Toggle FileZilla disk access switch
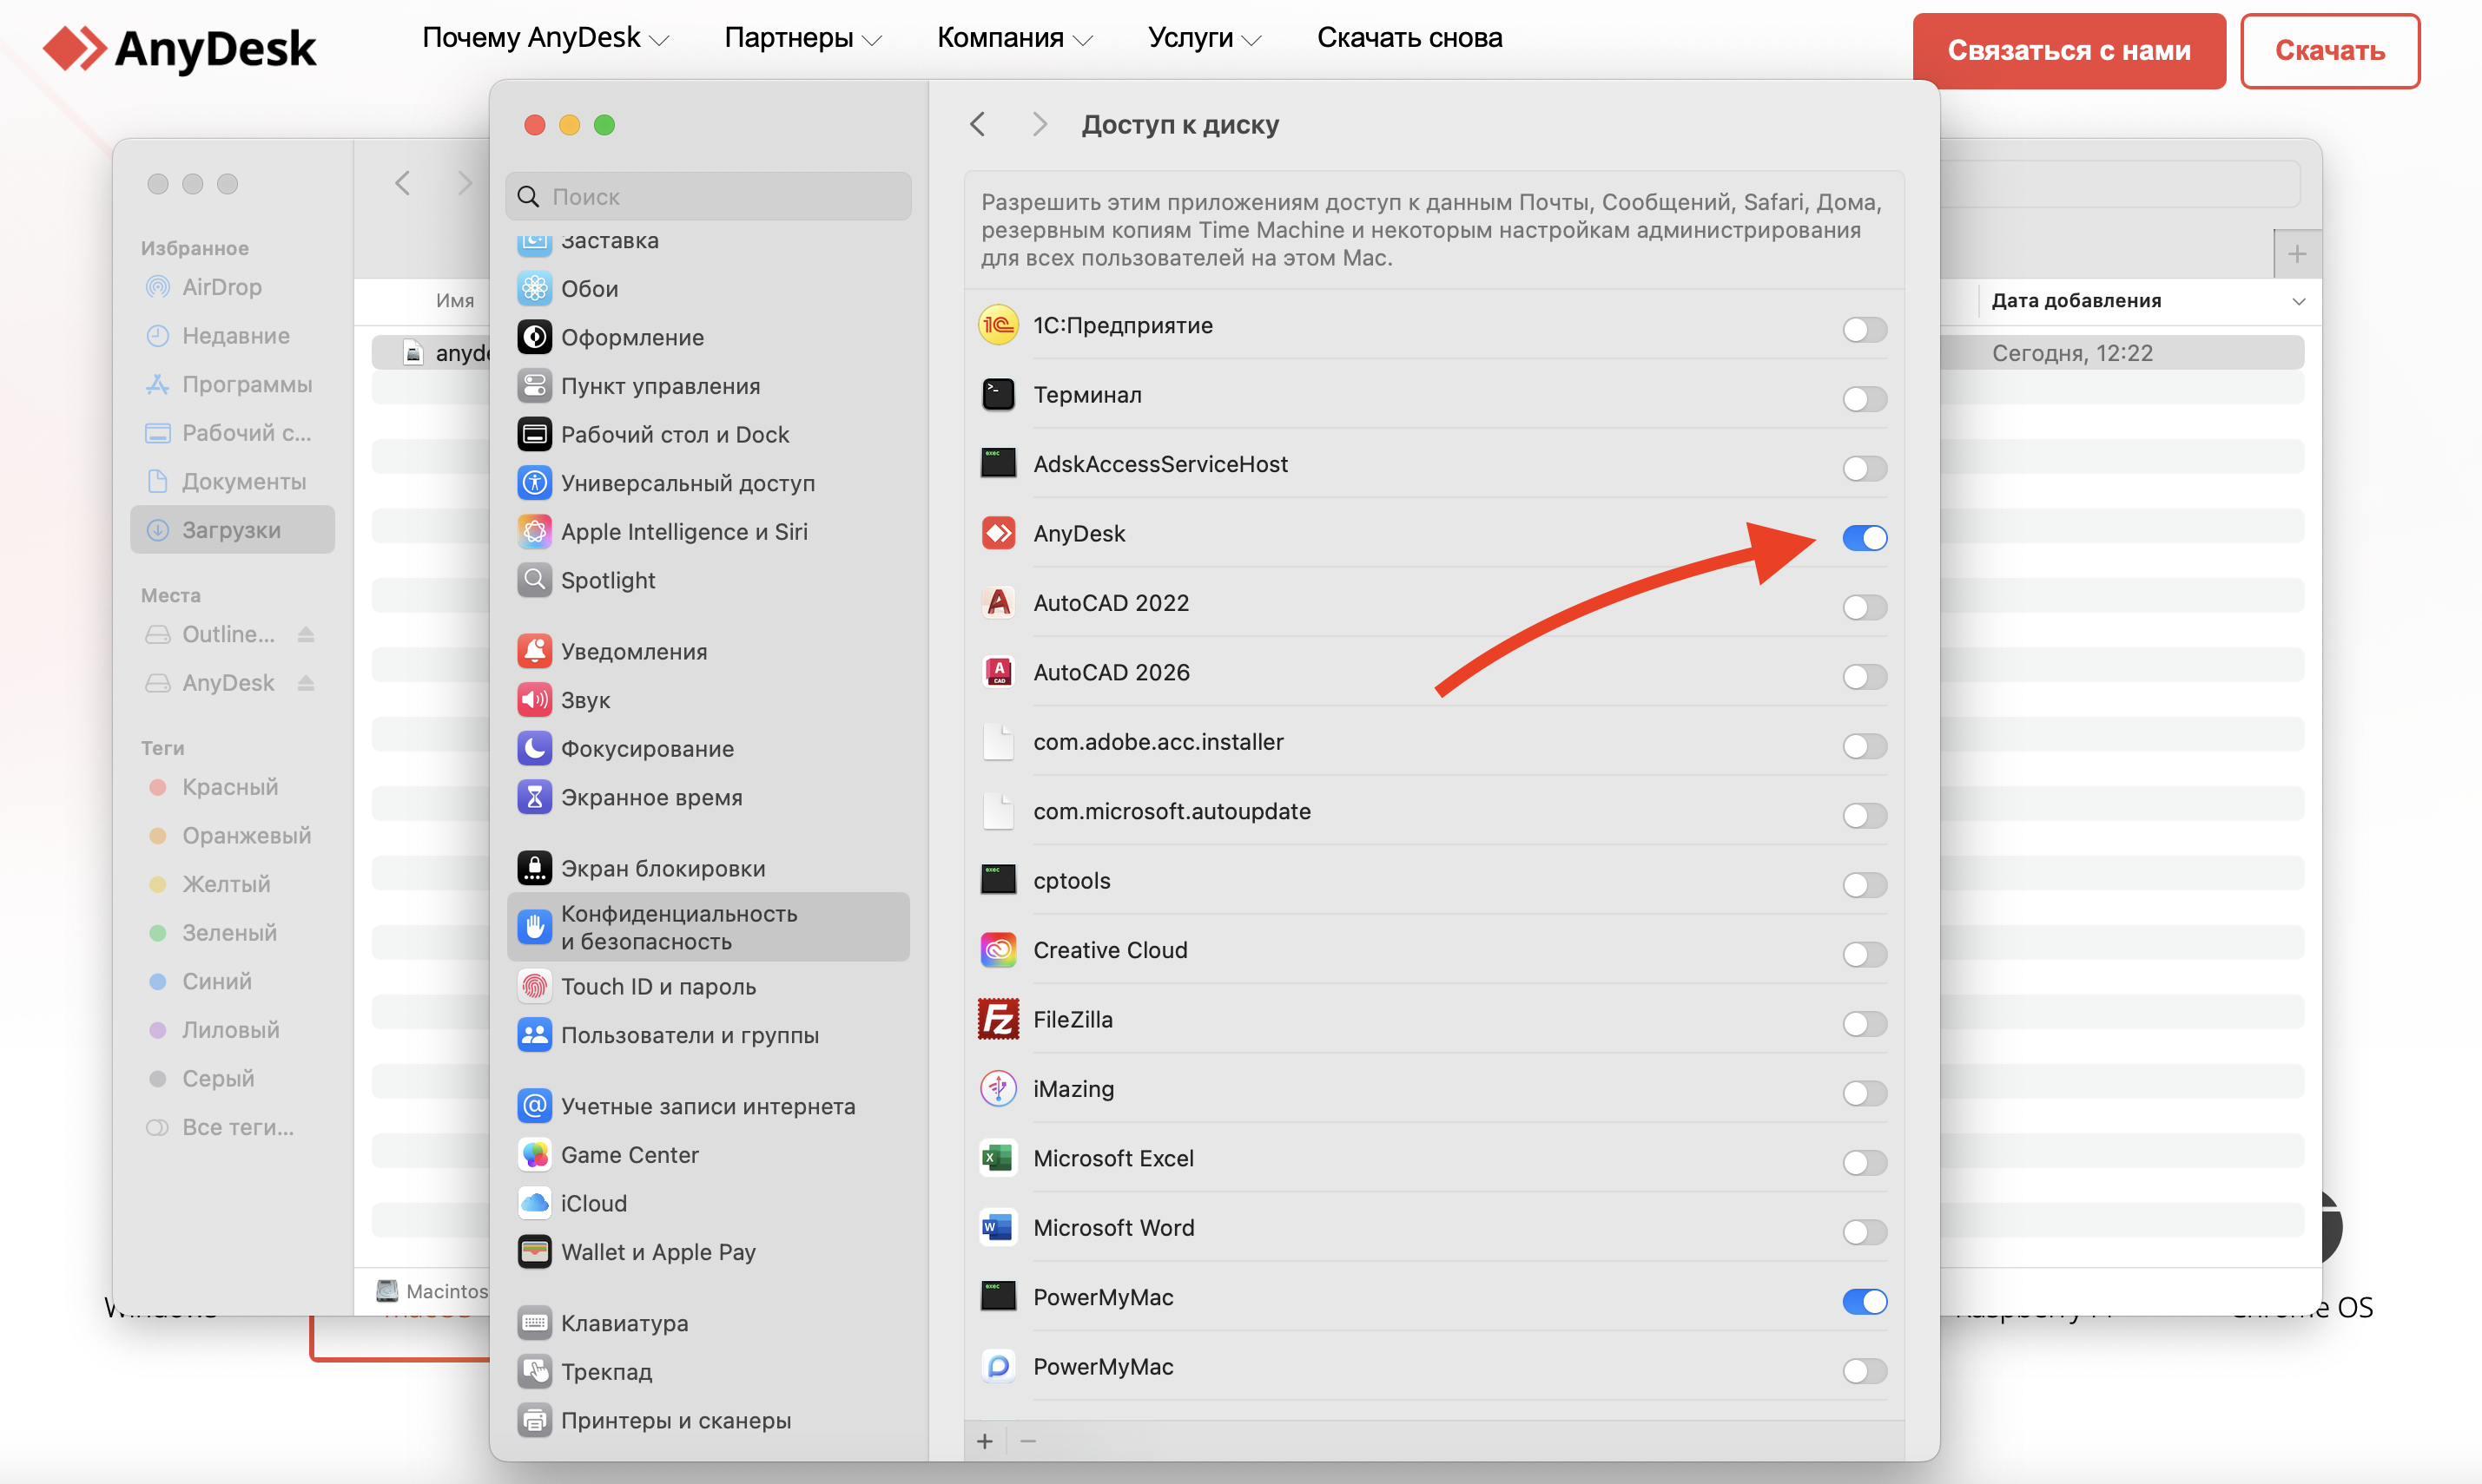2482x1484 pixels. (1865, 1023)
